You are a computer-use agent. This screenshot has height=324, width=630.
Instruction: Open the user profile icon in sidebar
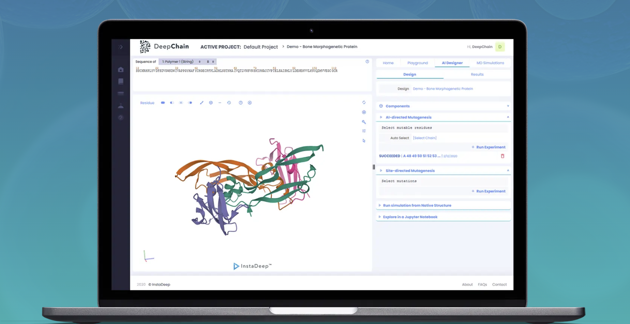point(121,106)
